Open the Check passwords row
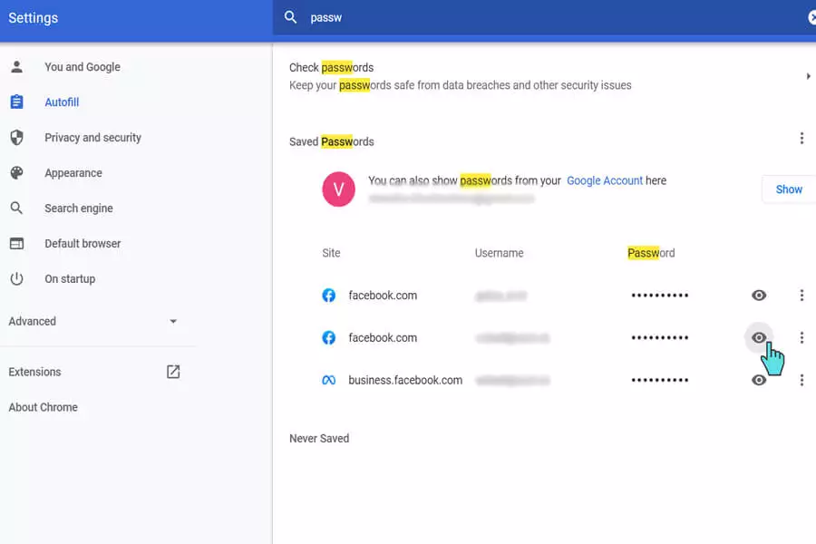Image resolution: width=816 pixels, height=544 pixels. pos(544,76)
